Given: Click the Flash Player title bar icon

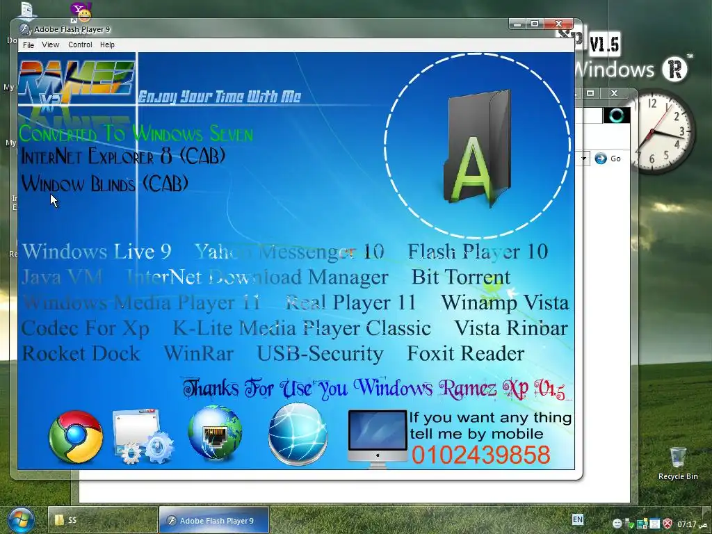Looking at the screenshot, I should point(24,29).
